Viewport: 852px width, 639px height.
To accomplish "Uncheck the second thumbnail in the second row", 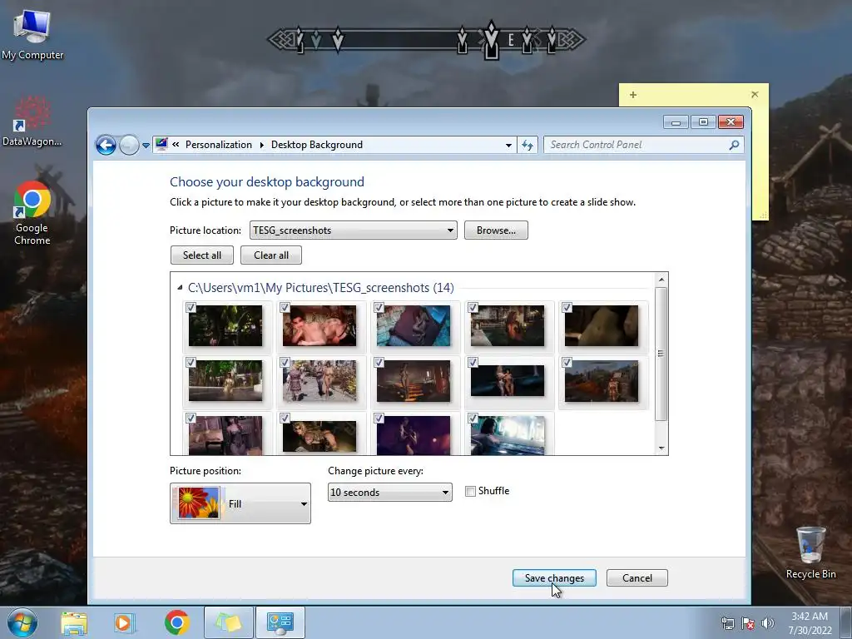I will [285, 363].
